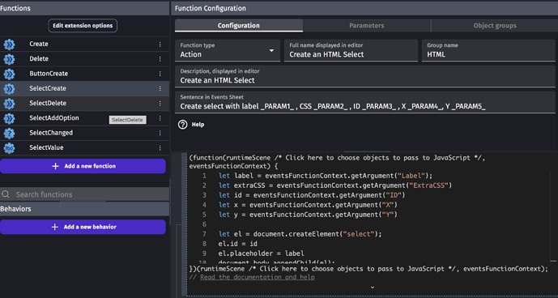Click the Help question mark icon

(182, 125)
